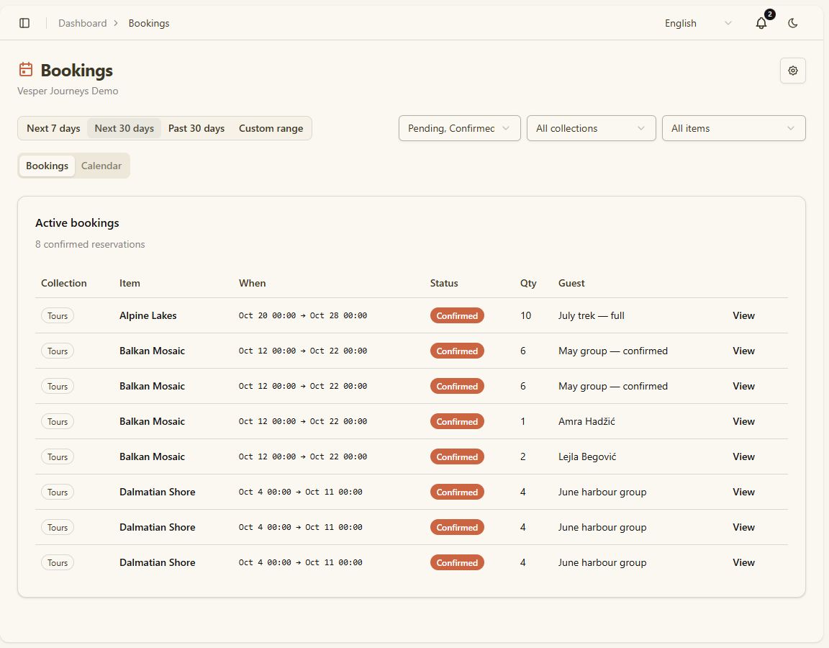Click Confirmed badge in Amra Hadžić row
Screen dimensions: 829x648
(457, 421)
